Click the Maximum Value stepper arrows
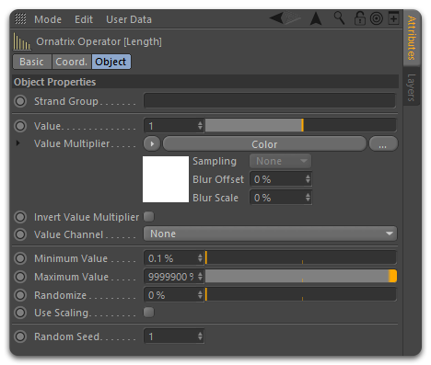Screen dimensions: 431x365 [200, 277]
